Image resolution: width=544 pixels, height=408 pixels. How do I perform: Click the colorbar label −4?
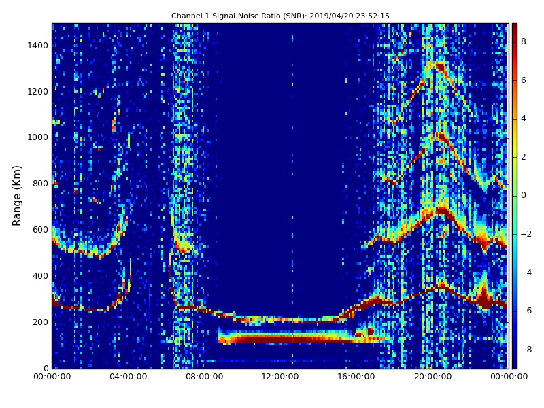[x=526, y=273]
